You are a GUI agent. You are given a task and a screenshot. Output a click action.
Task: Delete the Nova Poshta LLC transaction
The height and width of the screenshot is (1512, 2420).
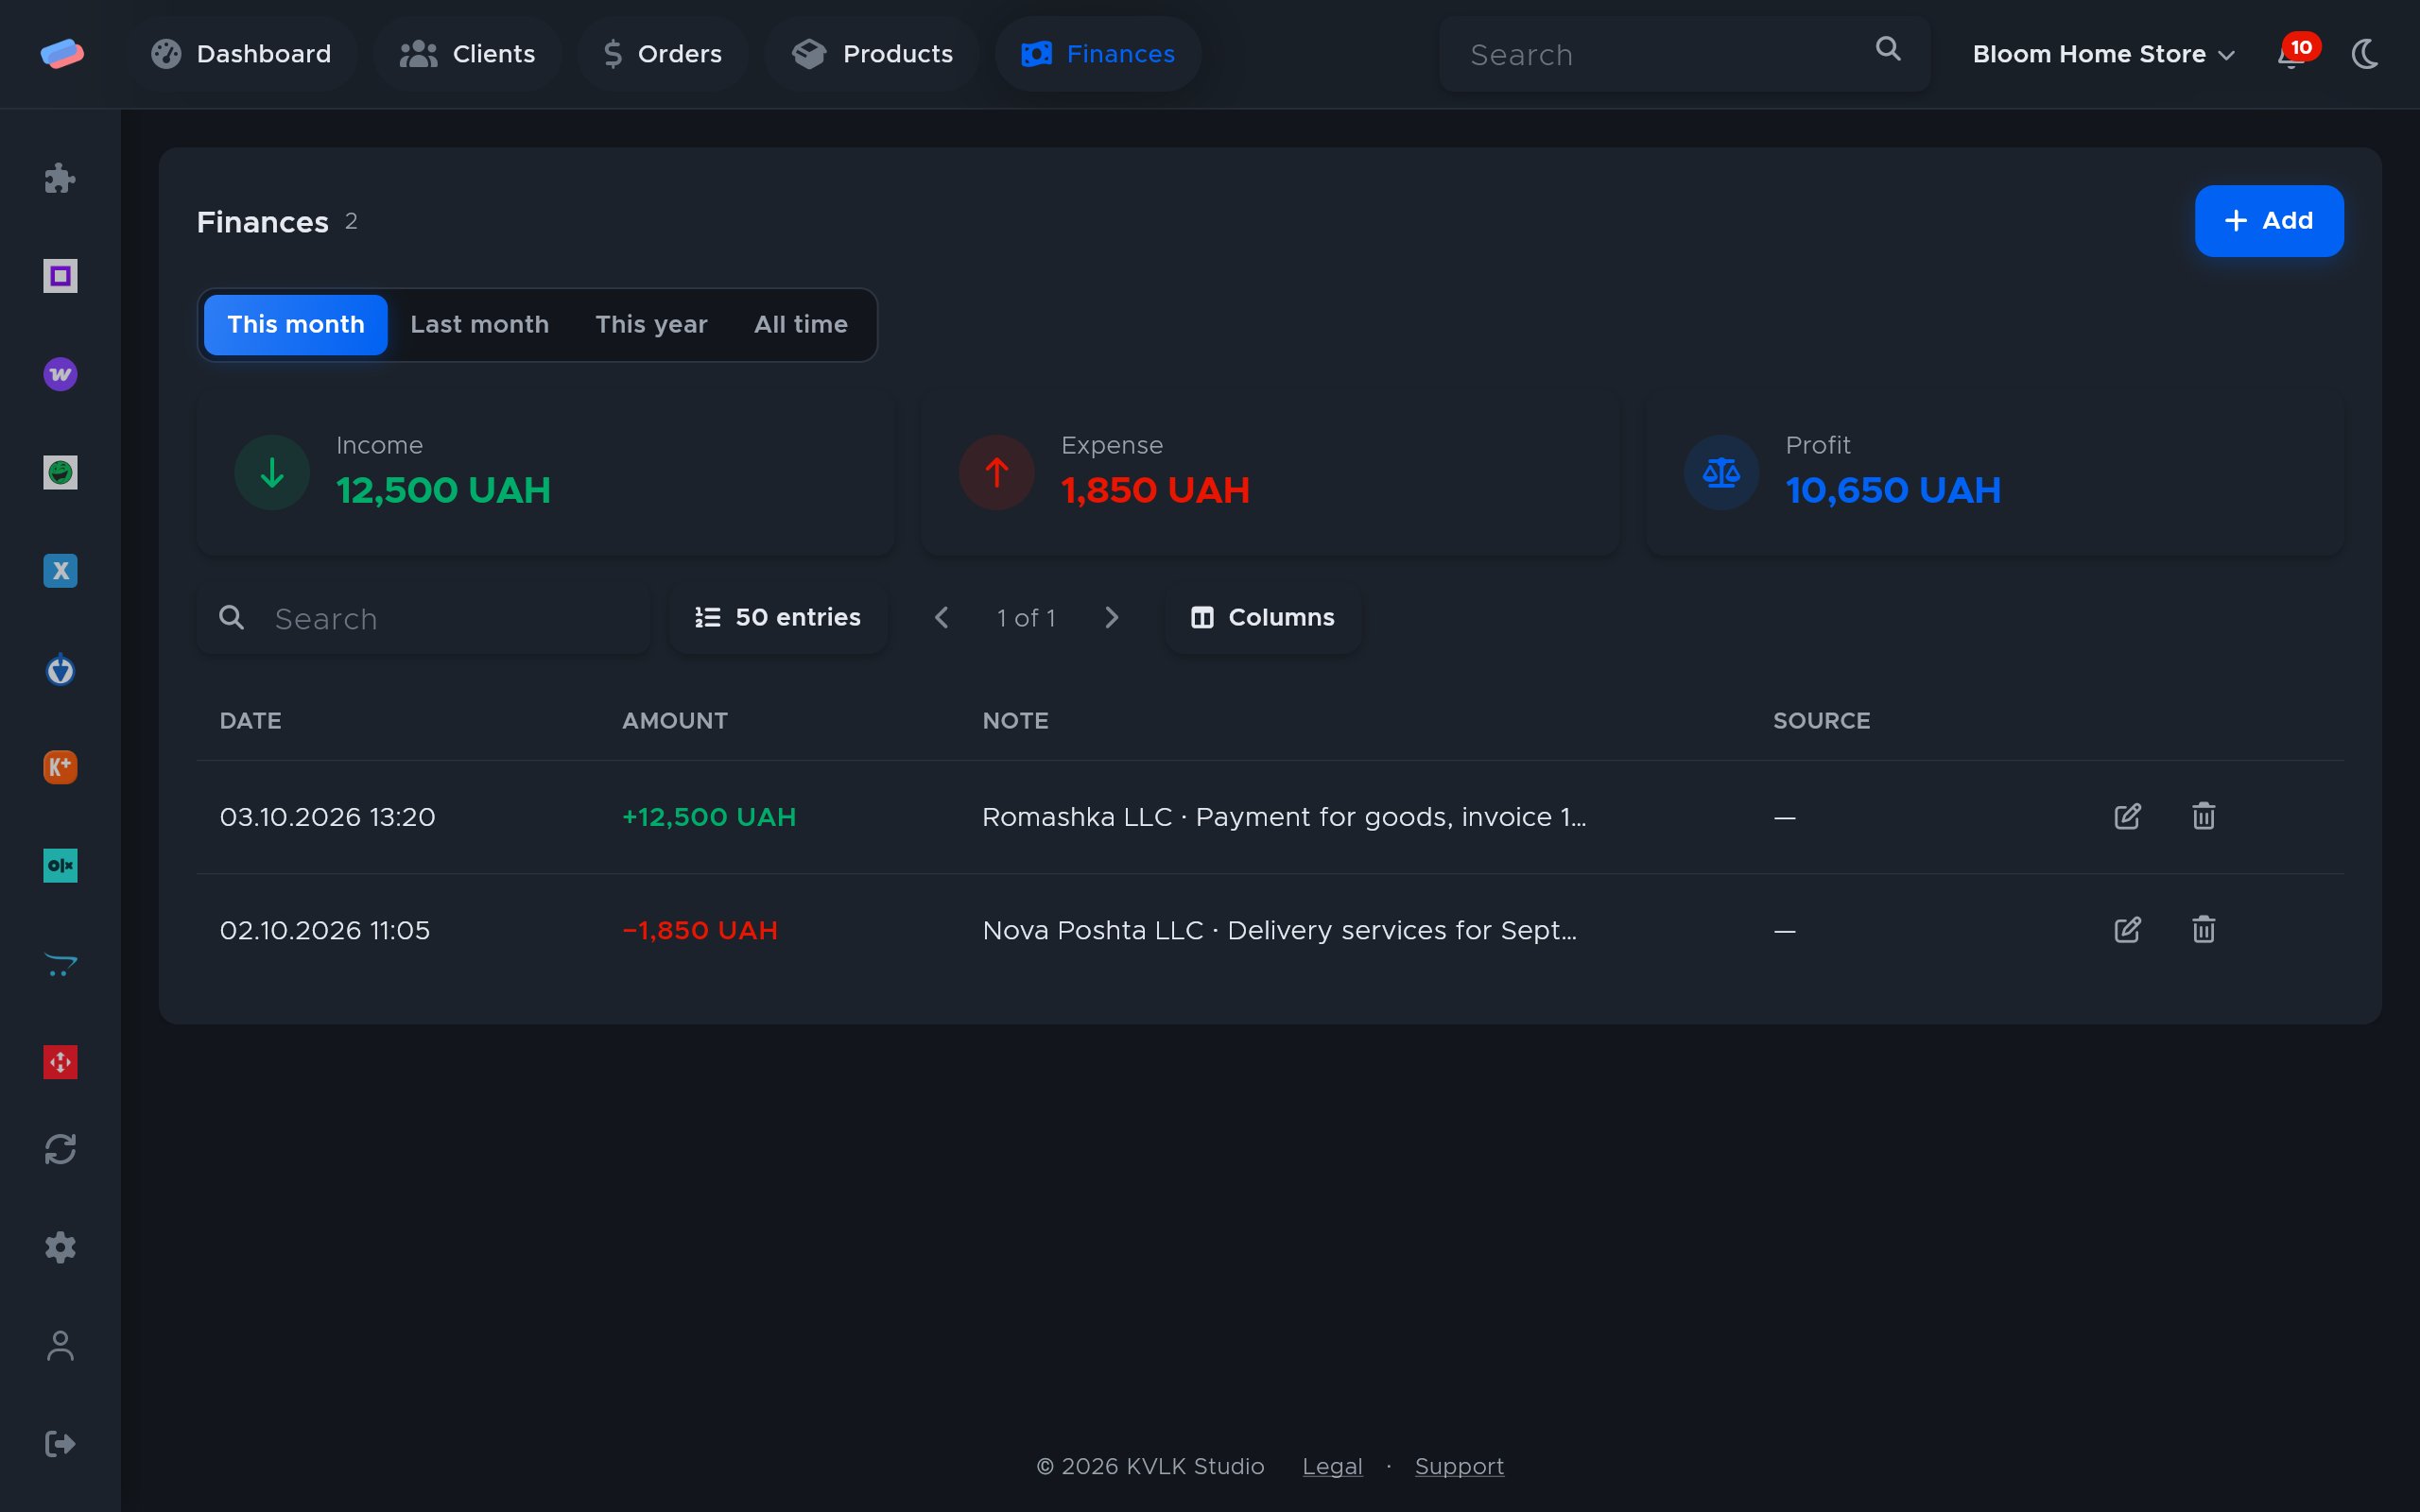[x=2204, y=930]
